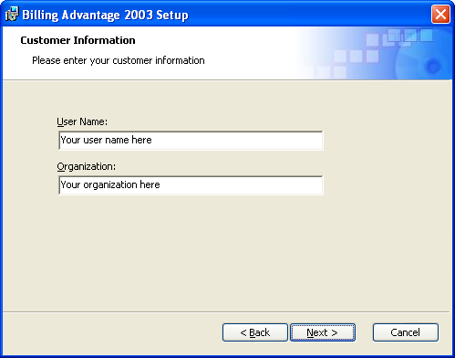455x358 pixels.
Task: Click the installer icon in title bar
Action: [x=12, y=14]
